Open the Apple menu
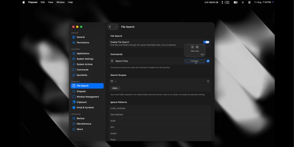The image size is (294, 147). point(24,2)
